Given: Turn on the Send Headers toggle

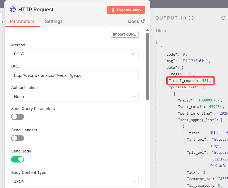Looking at the screenshot, I should coord(18,138).
